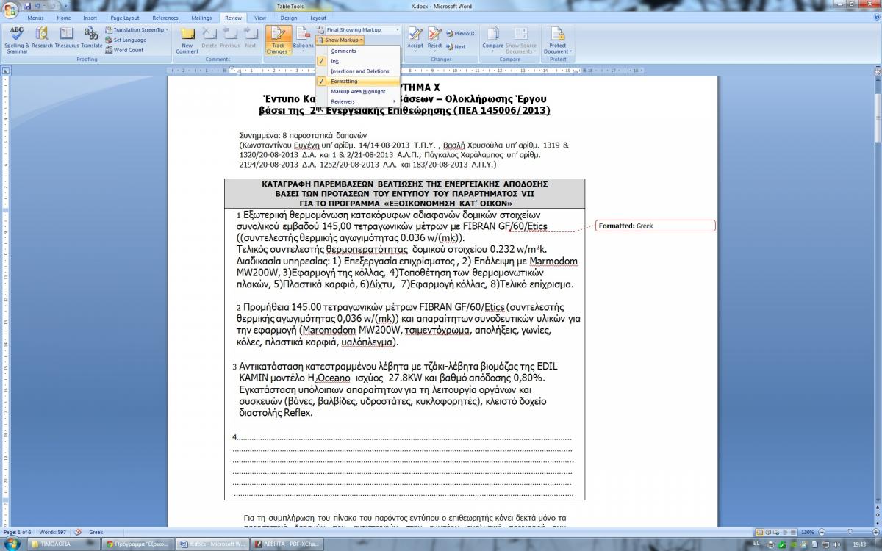Toggle Comments in Show Markup menu
Screen dimensions: 882x551
tap(343, 51)
